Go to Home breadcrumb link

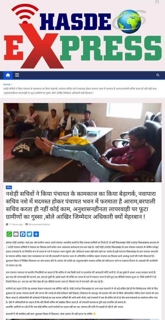[7, 84]
